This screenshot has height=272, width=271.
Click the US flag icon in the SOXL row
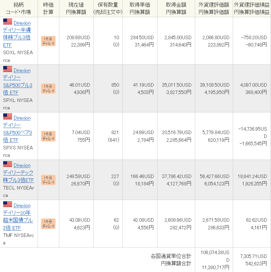(8, 22)
